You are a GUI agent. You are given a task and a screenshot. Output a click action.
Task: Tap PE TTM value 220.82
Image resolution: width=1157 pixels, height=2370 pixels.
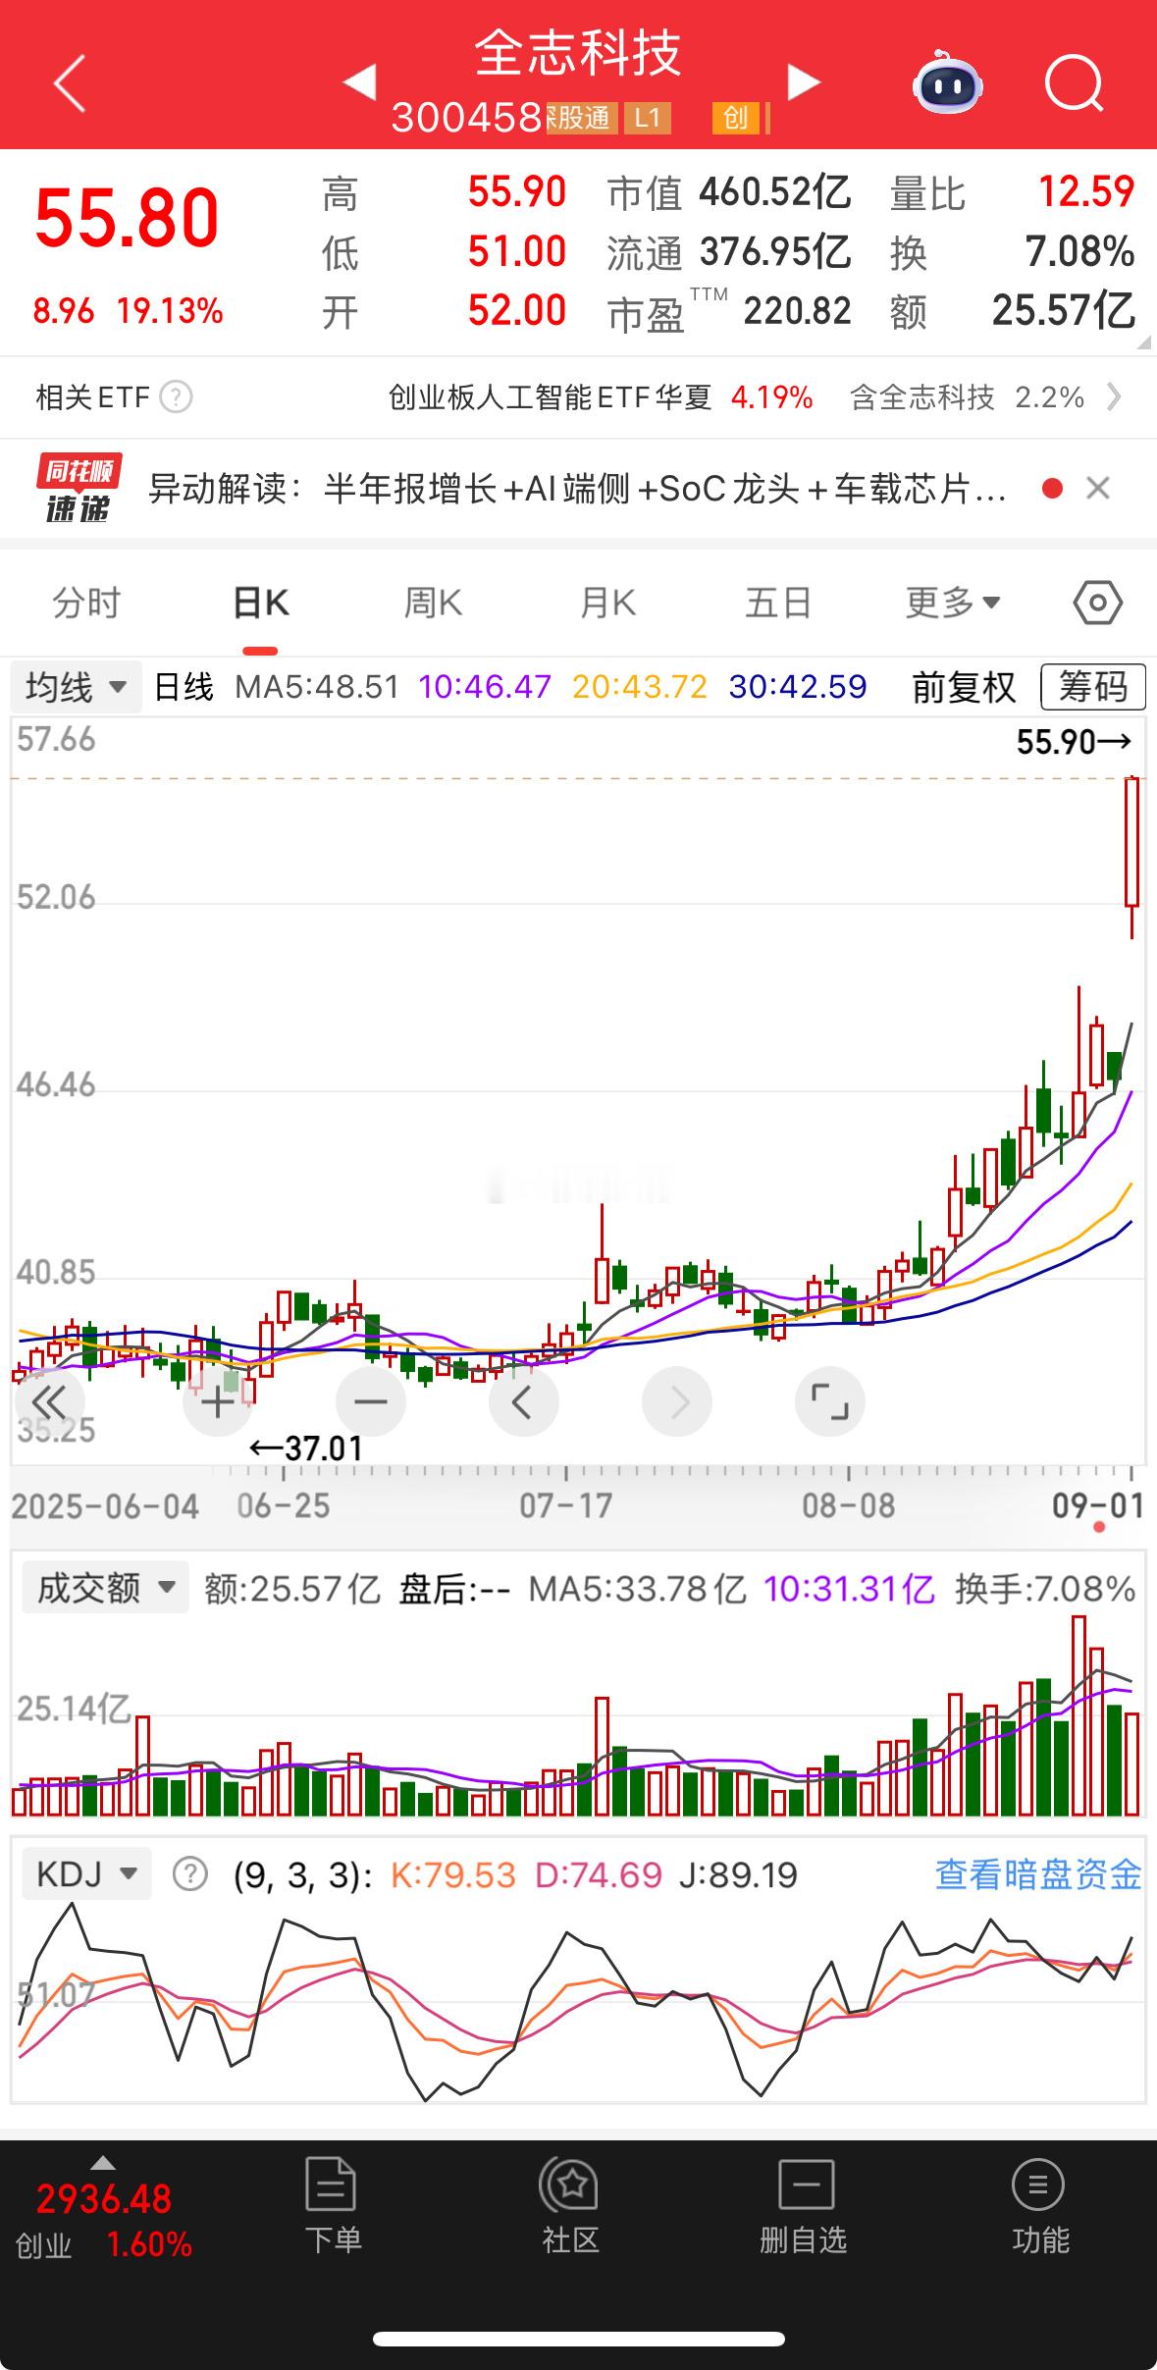(x=797, y=312)
